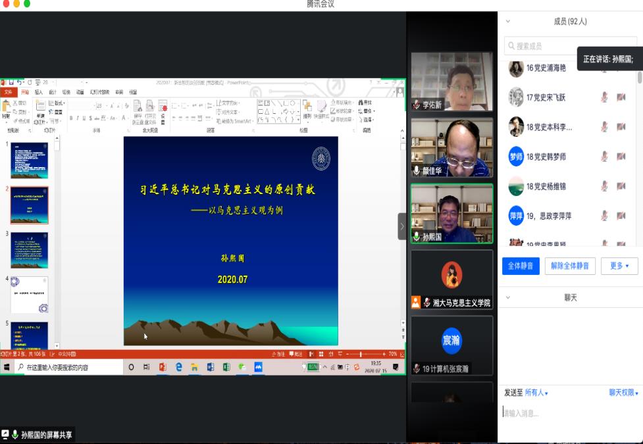This screenshot has height=444, width=643.
Task: Click camera icon beside 18党史韩梦师
Action: click(621, 157)
